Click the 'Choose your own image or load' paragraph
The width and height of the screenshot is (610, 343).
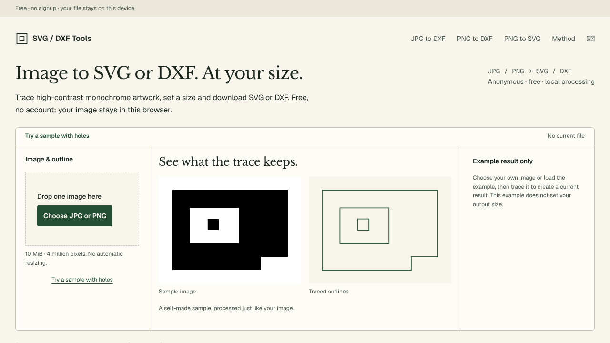coord(525,191)
